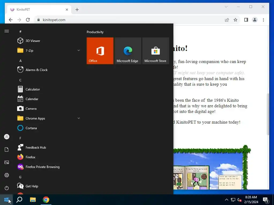This screenshot has width=274, height=205.
Task: Open Chrome tab search chevron
Action: [x=226, y=7]
